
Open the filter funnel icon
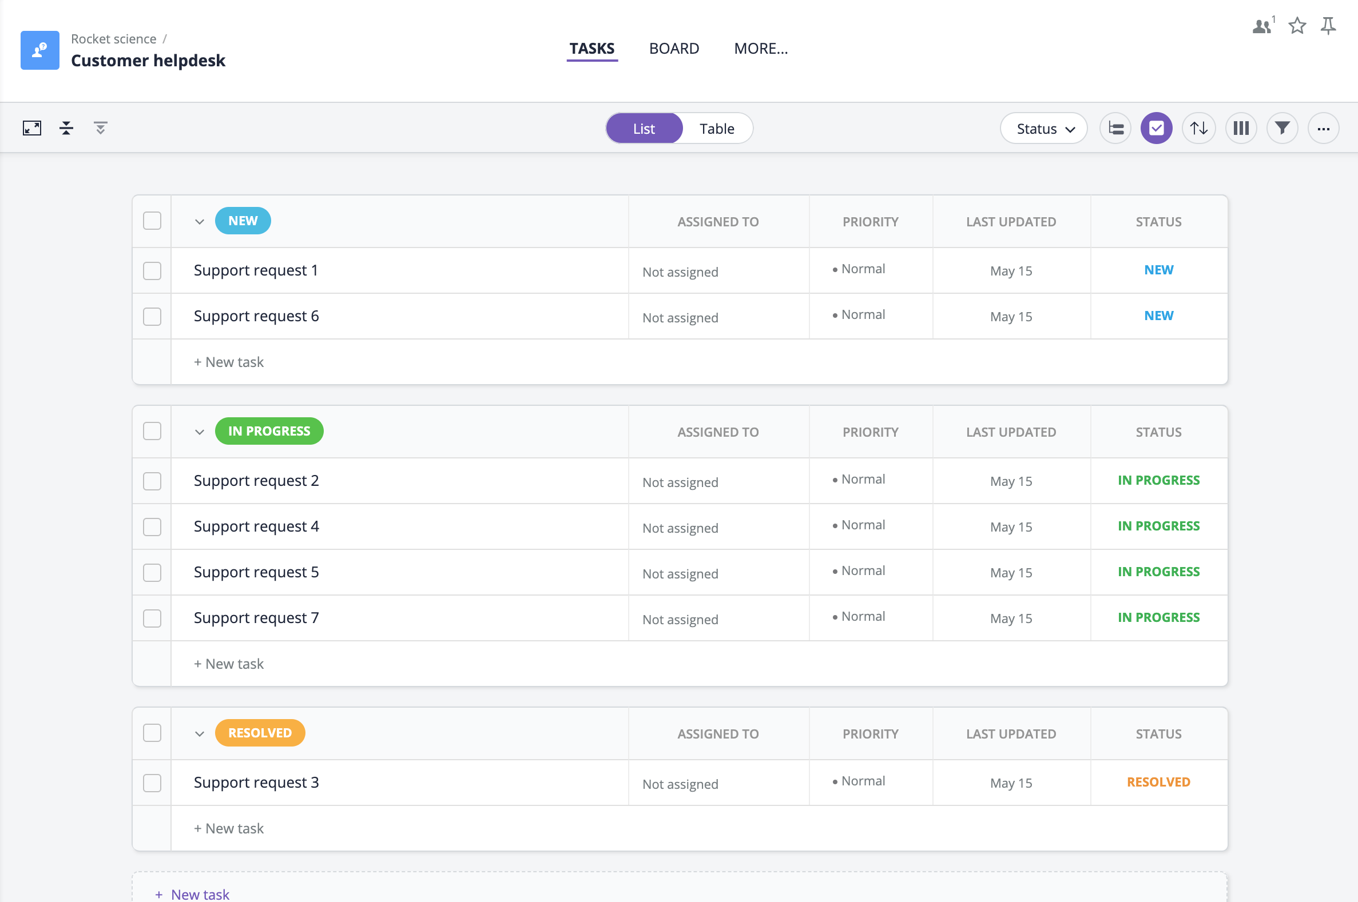point(1282,127)
